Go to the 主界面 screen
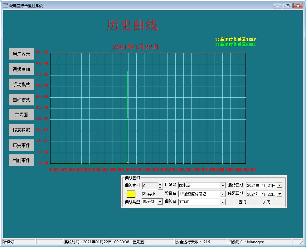The image size is (306, 247). click(x=21, y=115)
